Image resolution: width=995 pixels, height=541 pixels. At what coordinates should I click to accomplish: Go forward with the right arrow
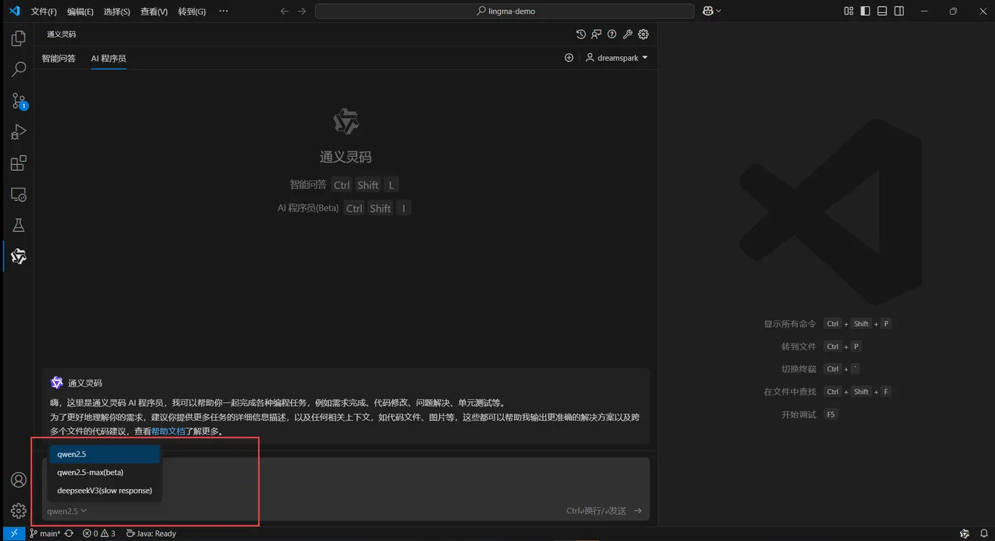click(301, 11)
